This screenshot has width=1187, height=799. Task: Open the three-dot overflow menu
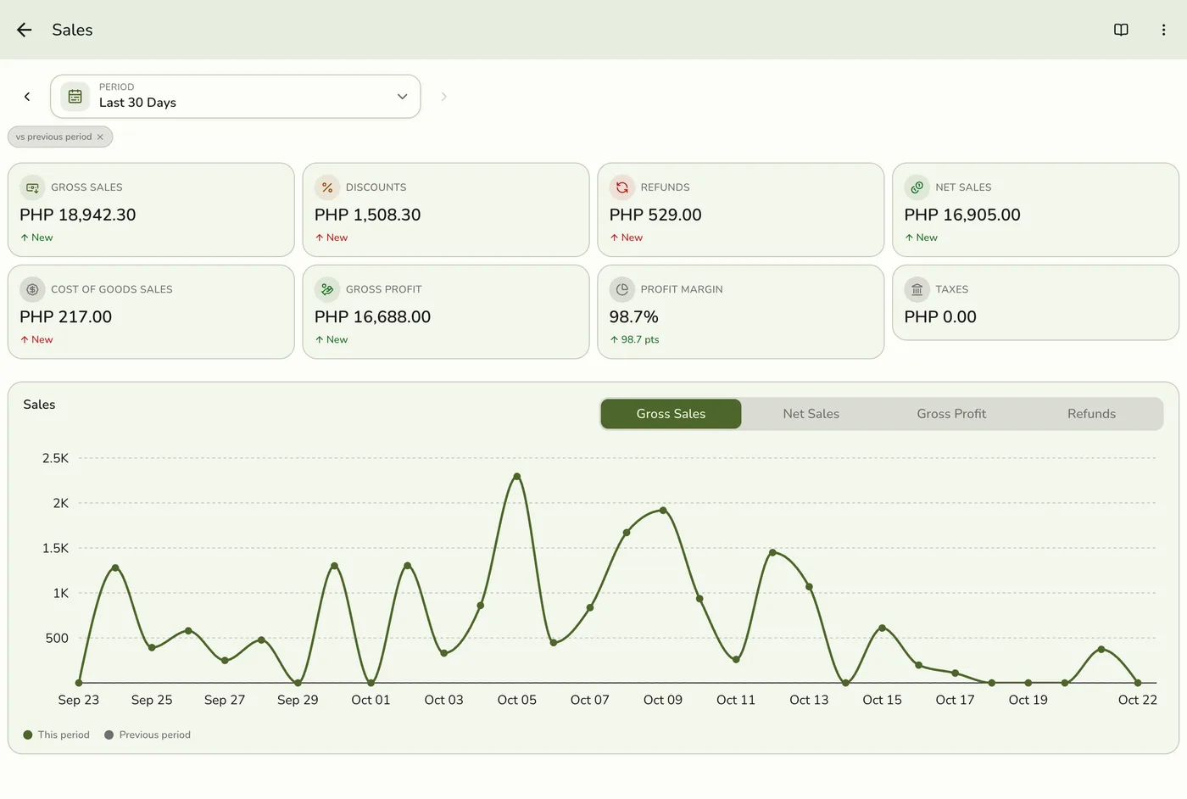click(1163, 30)
